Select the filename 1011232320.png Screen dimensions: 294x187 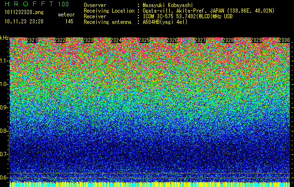click(24, 12)
